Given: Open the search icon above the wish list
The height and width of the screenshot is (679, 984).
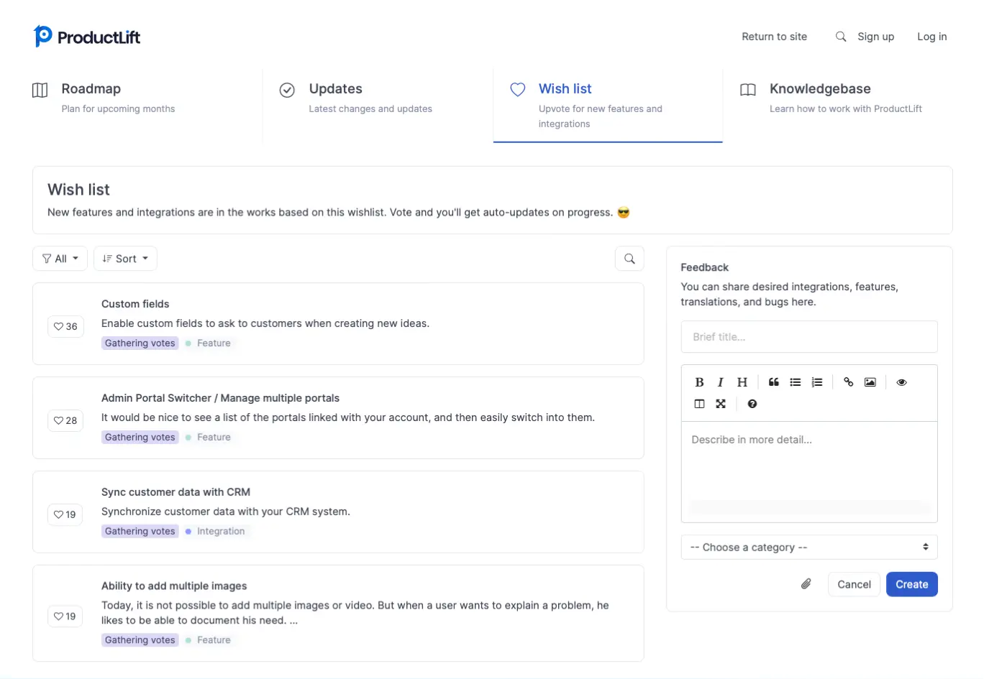Looking at the screenshot, I should coord(629,259).
